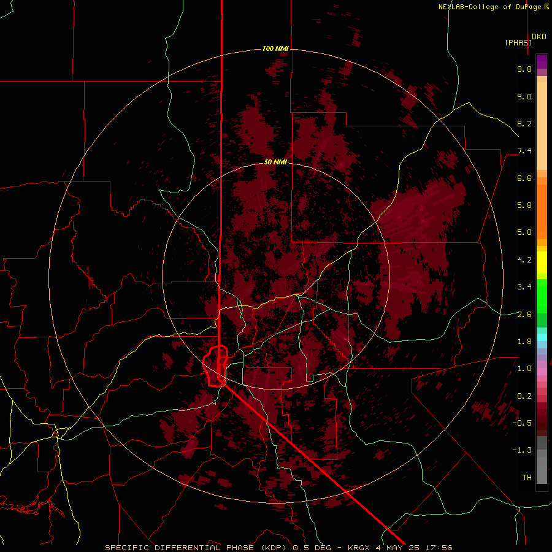Click the 3.4 scale value label
Screen dimensions: 552x552
pyautogui.click(x=524, y=287)
